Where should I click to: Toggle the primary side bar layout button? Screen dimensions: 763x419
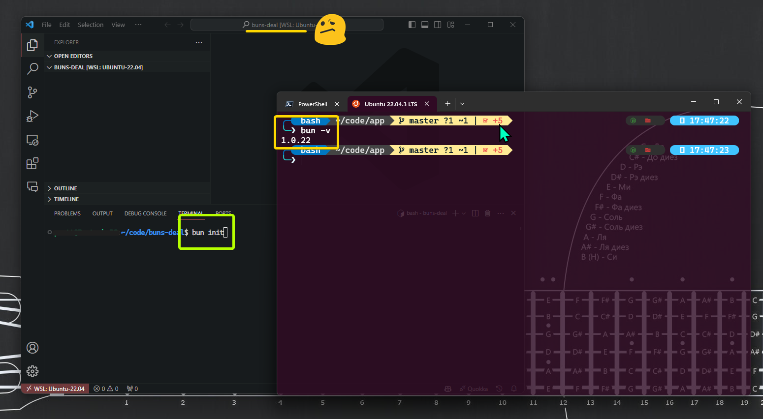tap(412, 25)
